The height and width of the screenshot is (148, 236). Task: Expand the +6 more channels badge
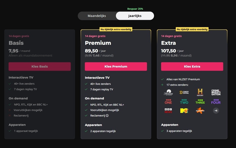(x=216, y=111)
